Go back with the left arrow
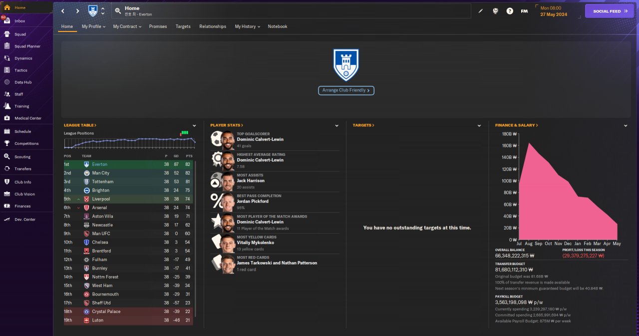Viewport: 639px width, 336px height. click(63, 11)
